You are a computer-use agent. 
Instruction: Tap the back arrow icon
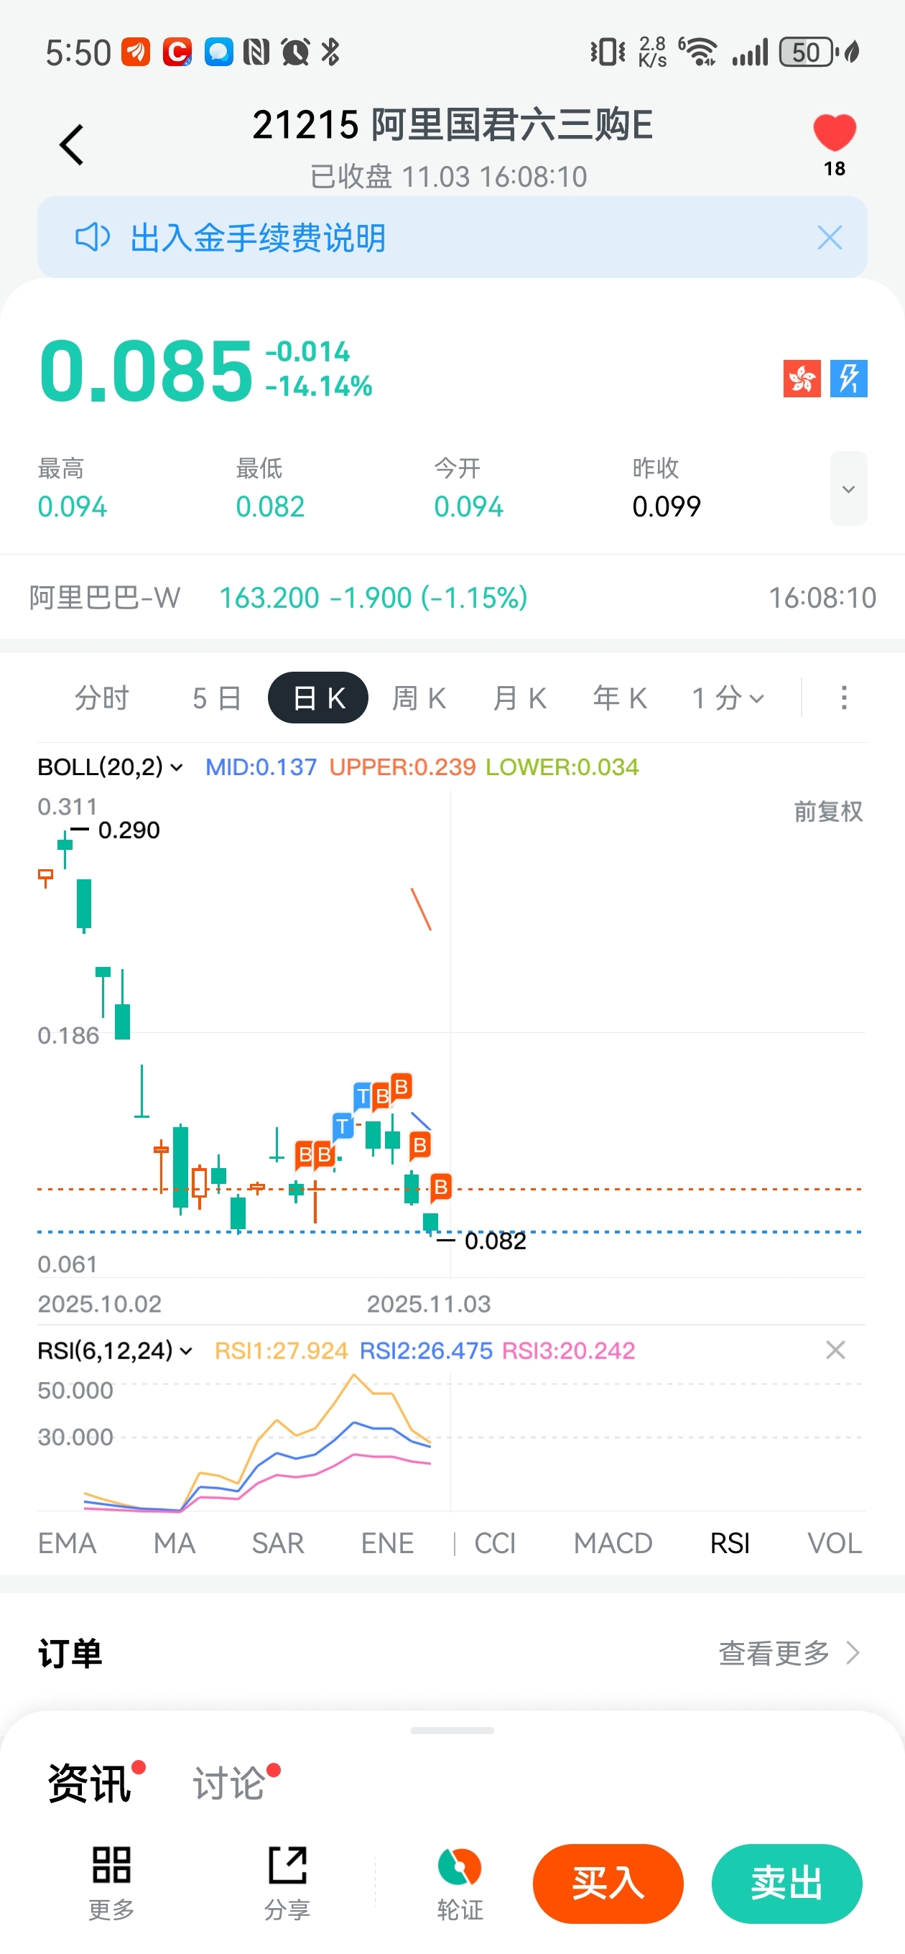(71, 144)
